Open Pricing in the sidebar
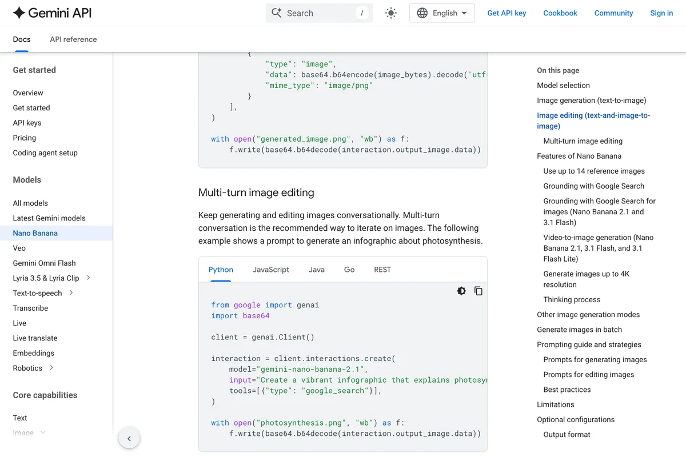686x457 pixels. 25,138
